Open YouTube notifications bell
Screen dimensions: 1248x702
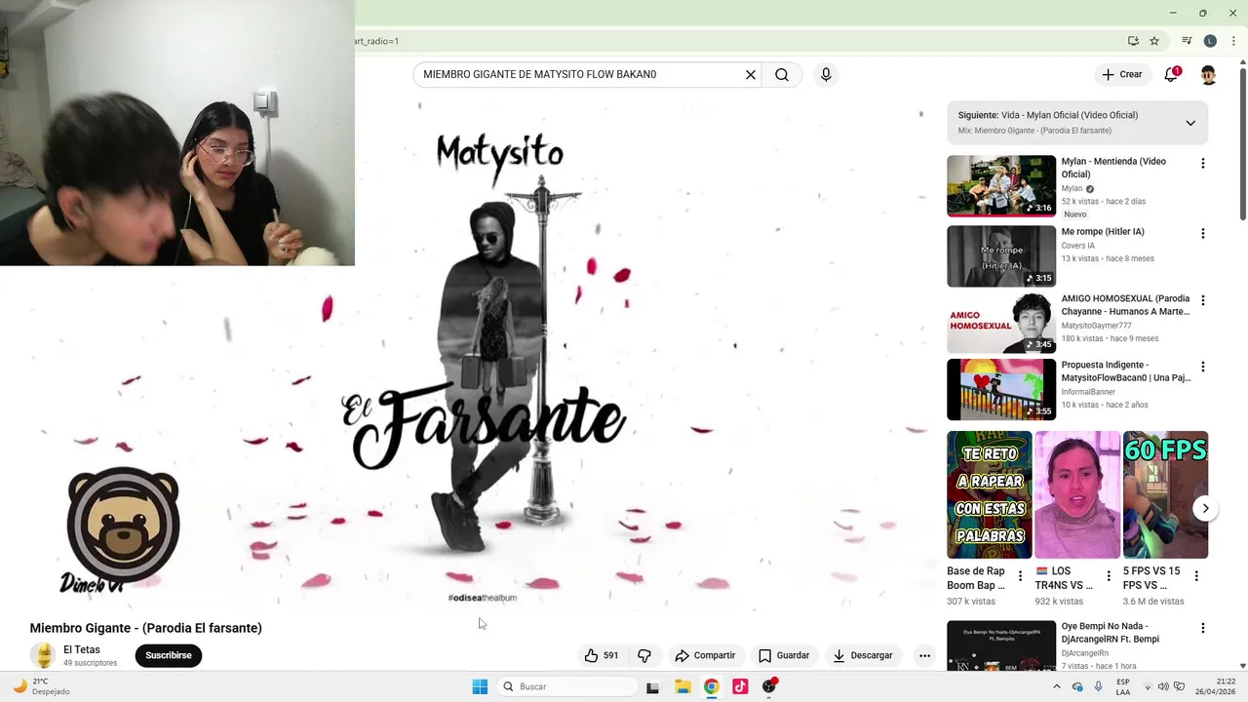(x=1171, y=75)
